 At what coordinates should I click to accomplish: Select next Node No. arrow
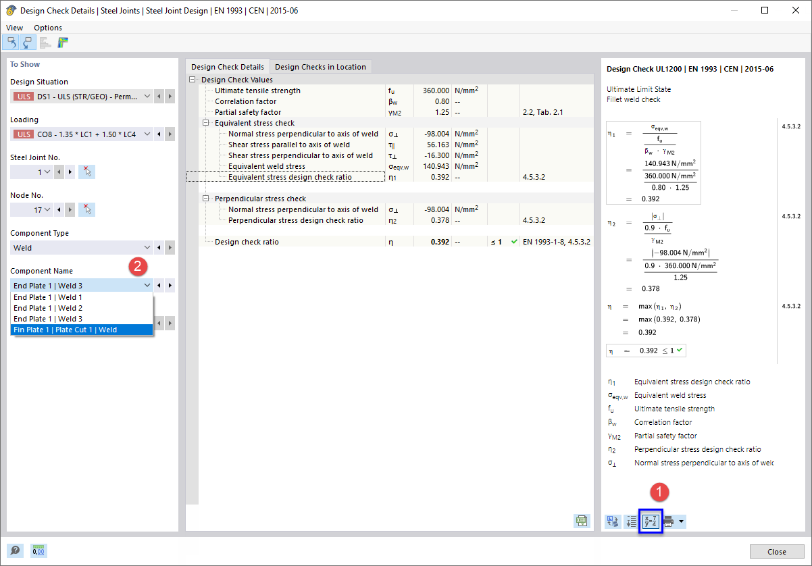[x=69, y=210]
